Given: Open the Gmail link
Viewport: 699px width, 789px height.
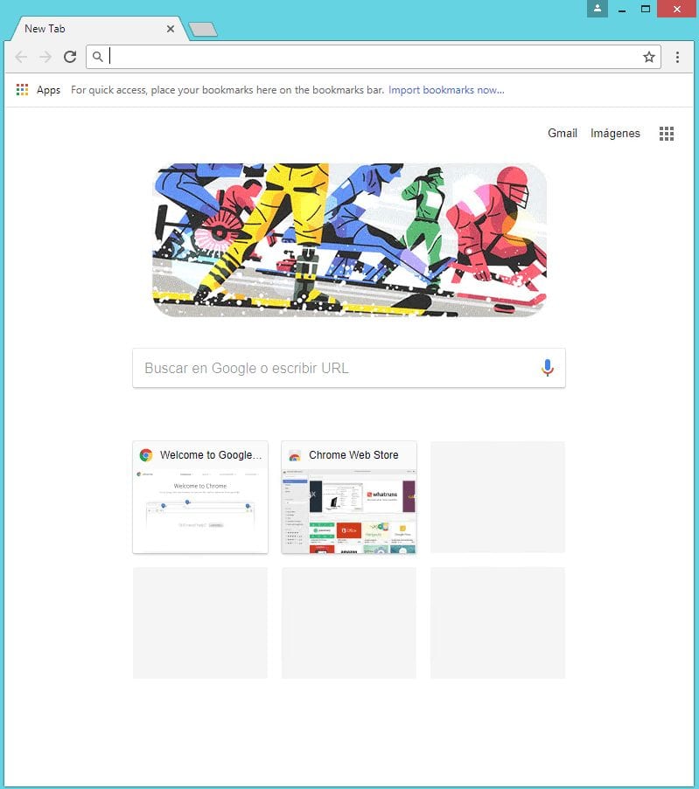Looking at the screenshot, I should point(563,134).
